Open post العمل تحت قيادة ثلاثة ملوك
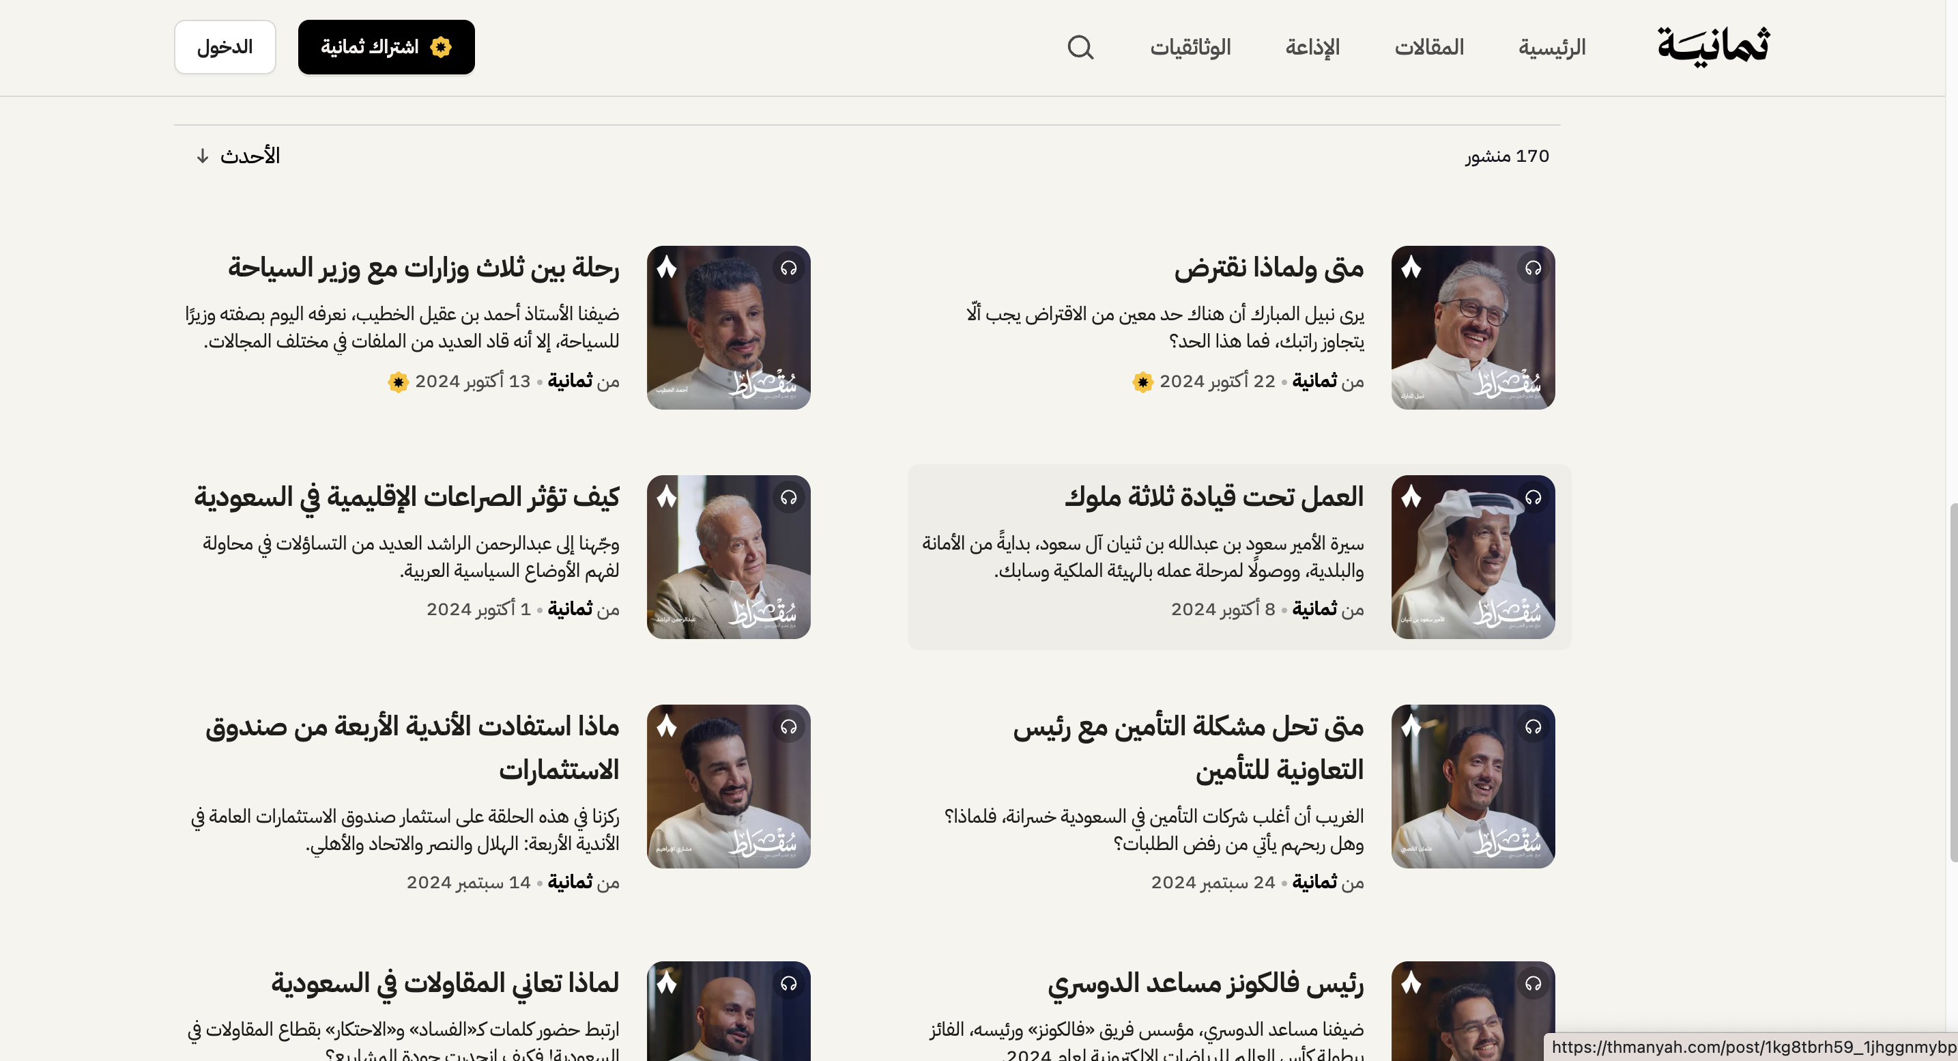Viewport: 1958px width, 1061px height. point(1214,496)
